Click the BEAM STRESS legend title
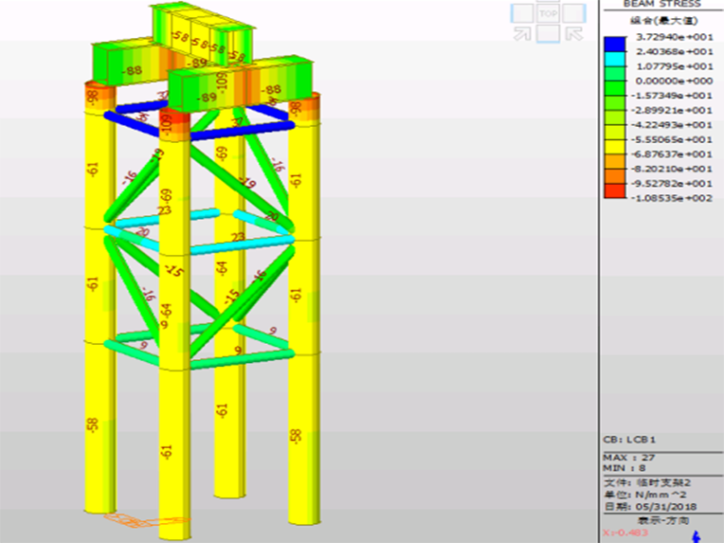724x543 pixels. point(661,5)
